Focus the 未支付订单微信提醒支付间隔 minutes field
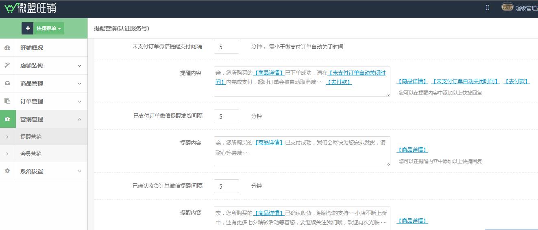The height and width of the screenshot is (230, 538). 226,47
